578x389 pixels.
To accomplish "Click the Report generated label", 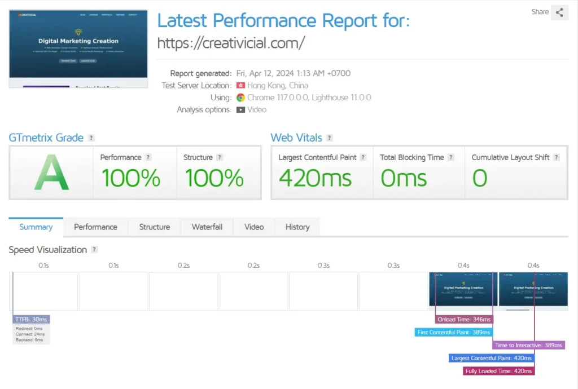I will (201, 73).
